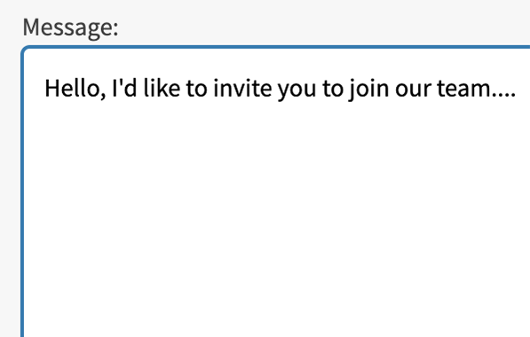Image resolution: width=530 pixels, height=337 pixels.
Task: Click the first "to" after "like"
Action: pos(197,89)
